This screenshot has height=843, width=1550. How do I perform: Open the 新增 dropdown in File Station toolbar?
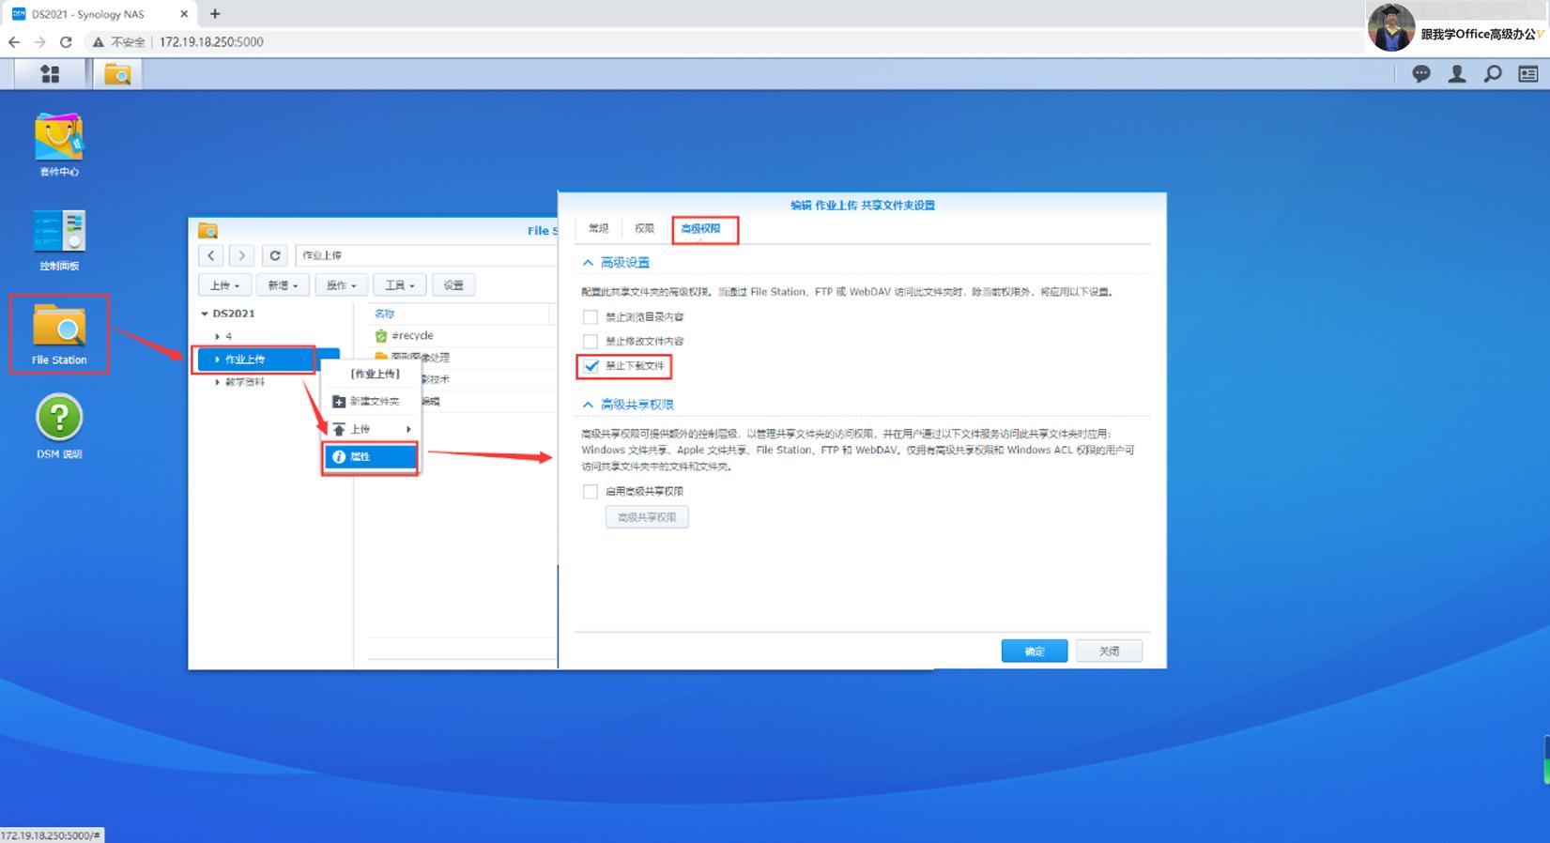pyautogui.click(x=283, y=285)
